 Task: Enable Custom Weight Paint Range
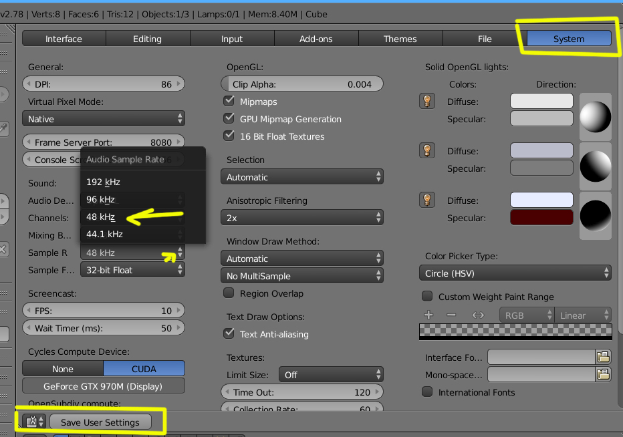point(427,296)
